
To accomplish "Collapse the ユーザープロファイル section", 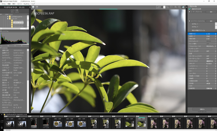I will pos(189,12).
